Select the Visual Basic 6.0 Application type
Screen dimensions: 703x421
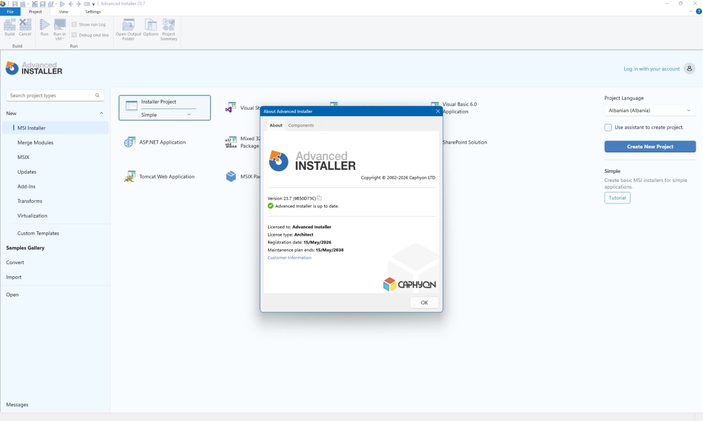[454, 107]
